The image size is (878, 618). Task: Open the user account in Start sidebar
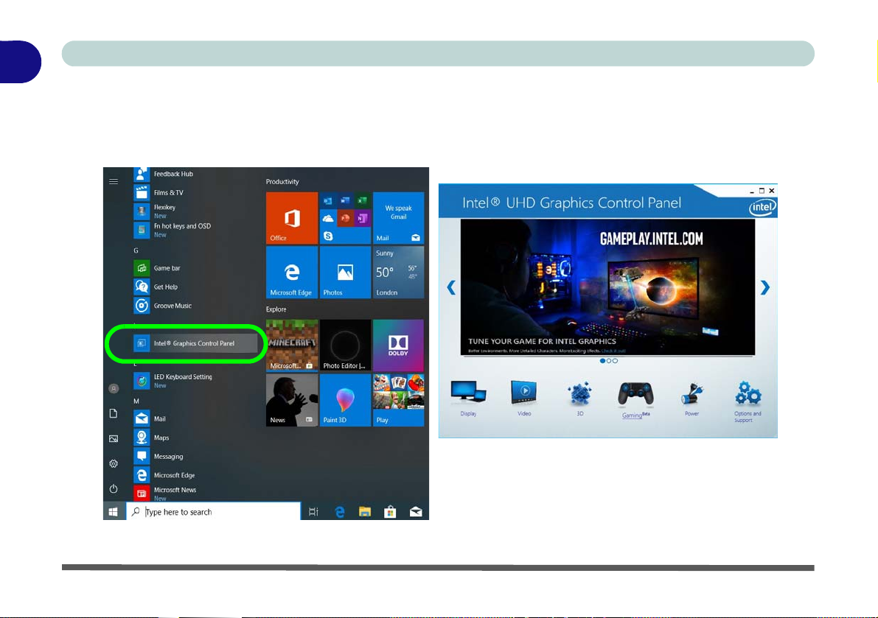(x=114, y=388)
